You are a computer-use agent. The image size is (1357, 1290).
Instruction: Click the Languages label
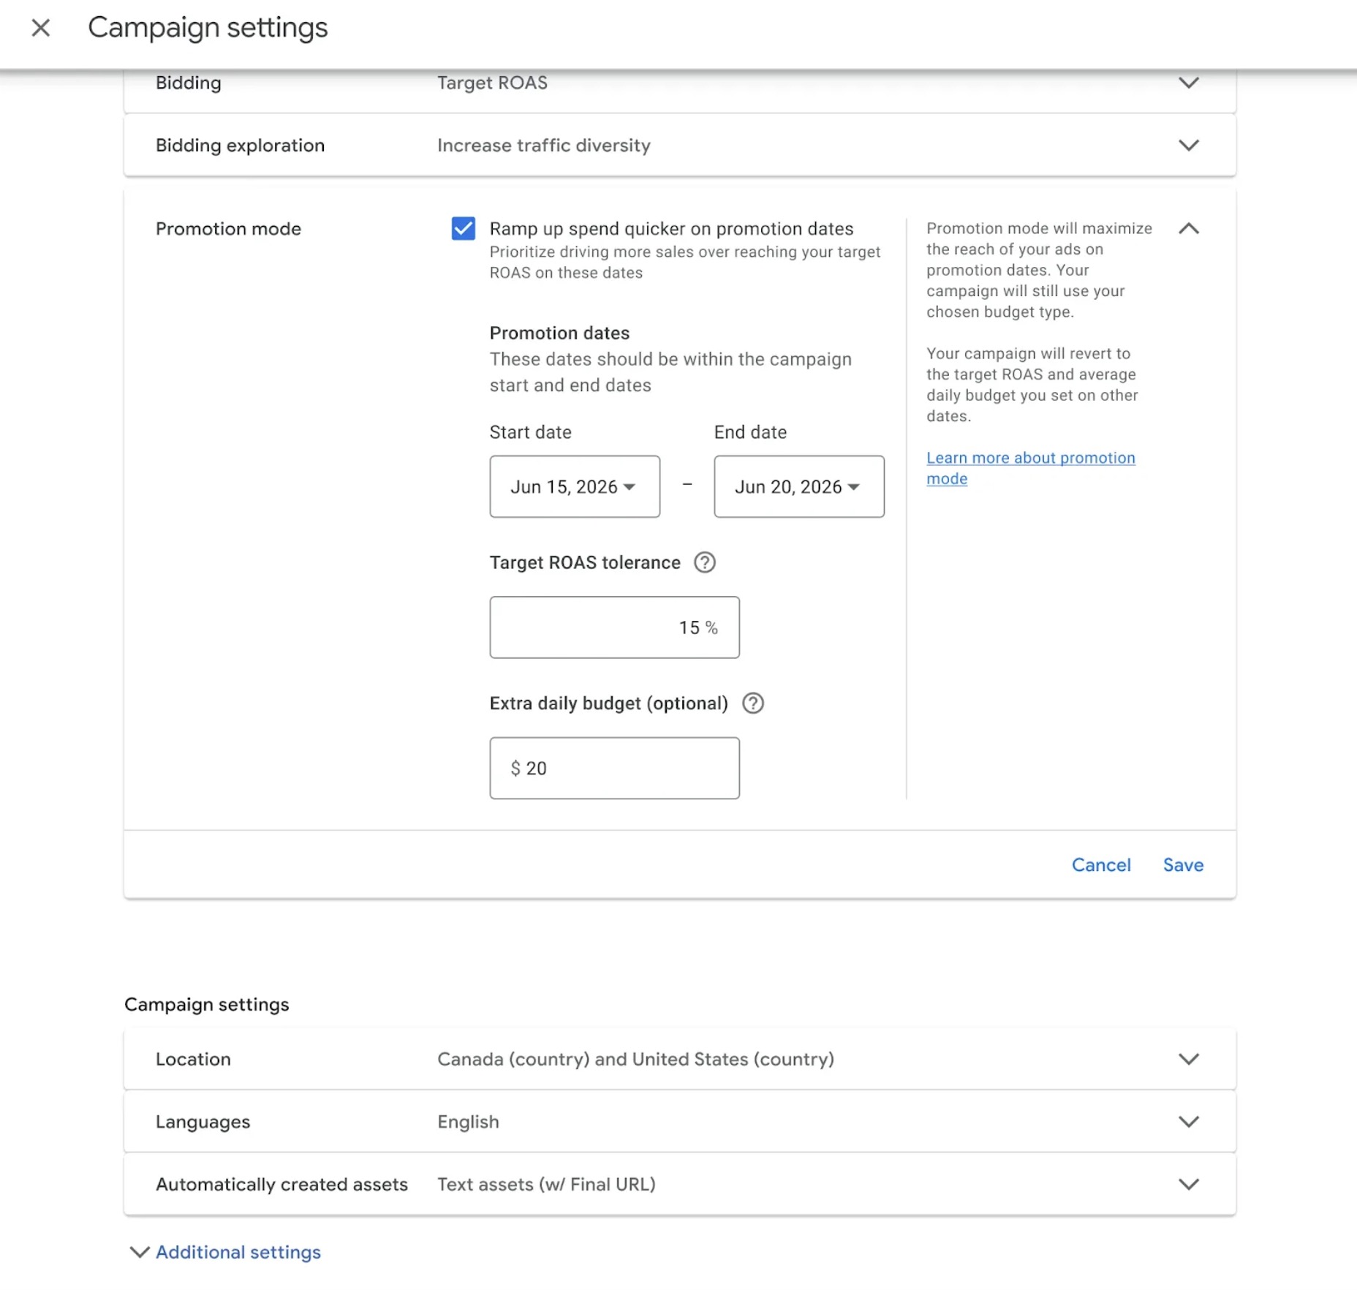(203, 1122)
